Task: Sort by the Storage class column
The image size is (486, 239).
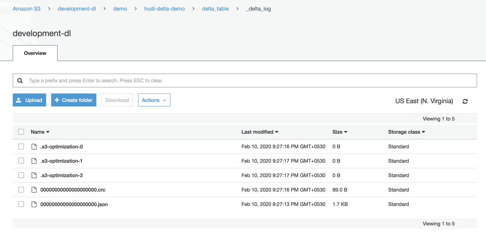Action: [406, 132]
